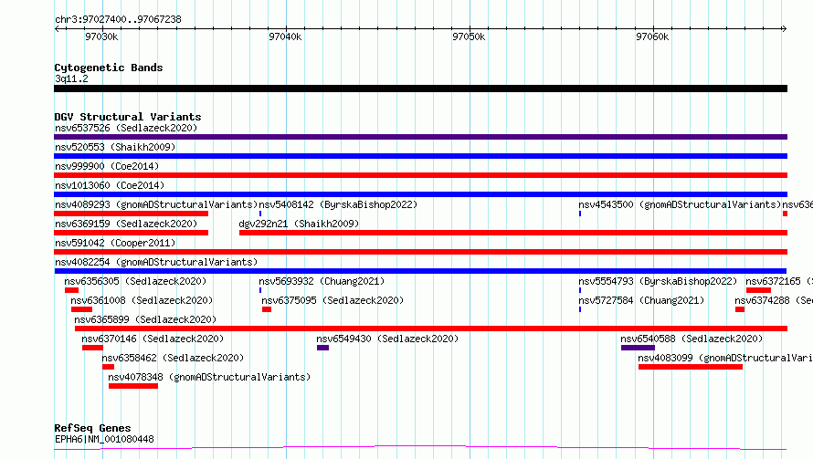Click the red bar of nsv4078348

(x=133, y=386)
